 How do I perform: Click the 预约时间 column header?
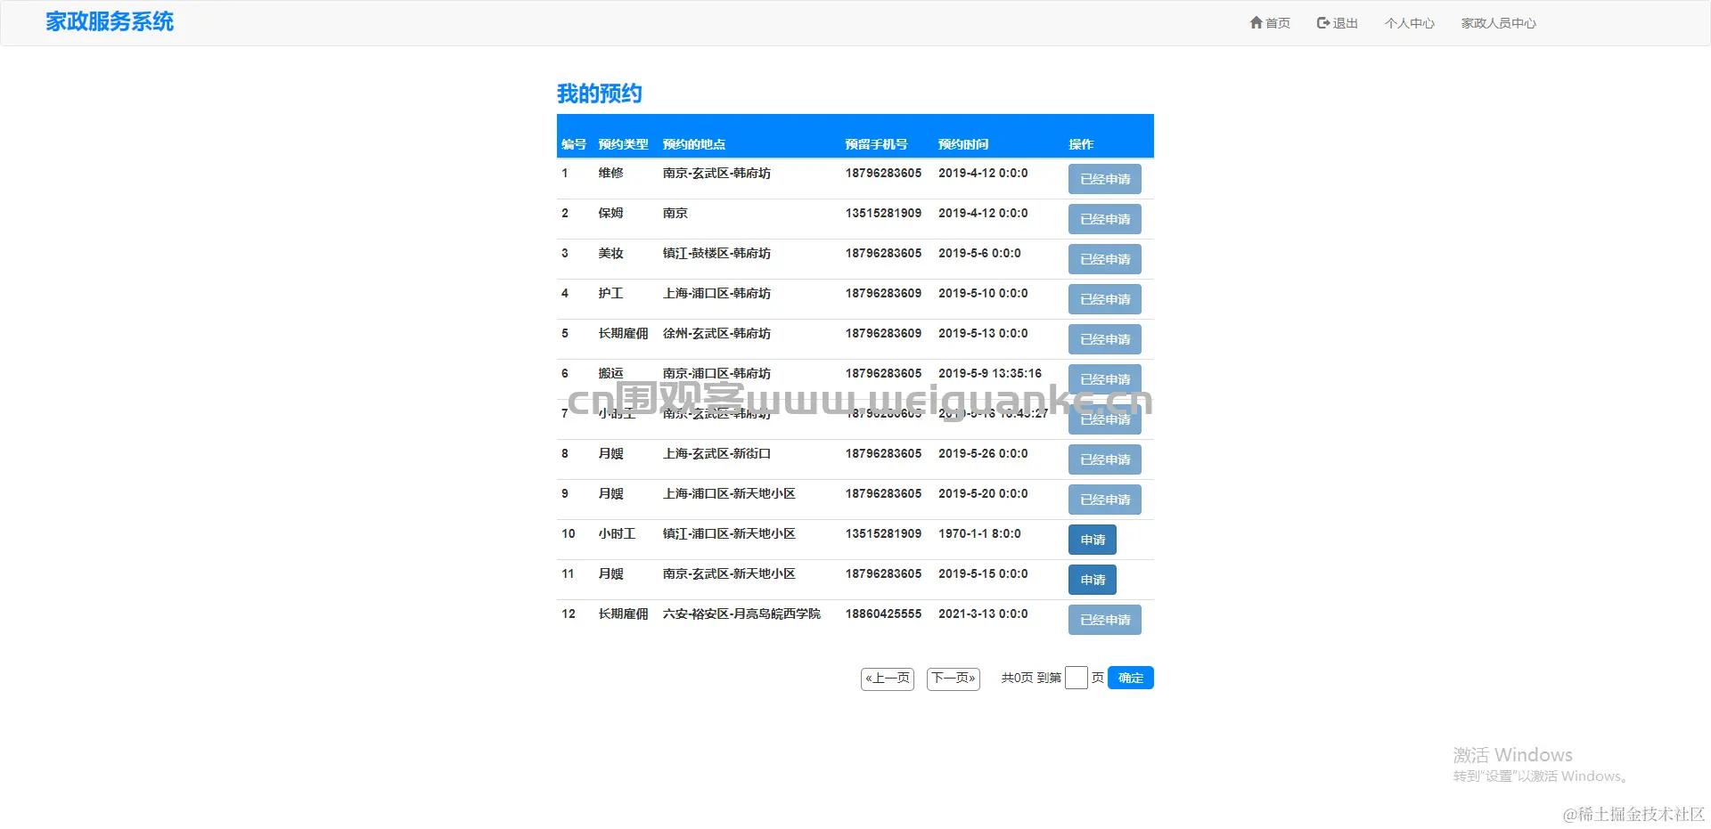[963, 144]
